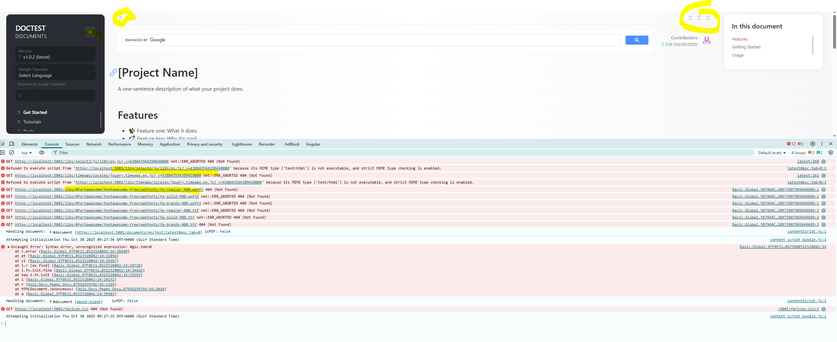
Task: Click the blue Google search button
Action: click(x=637, y=40)
